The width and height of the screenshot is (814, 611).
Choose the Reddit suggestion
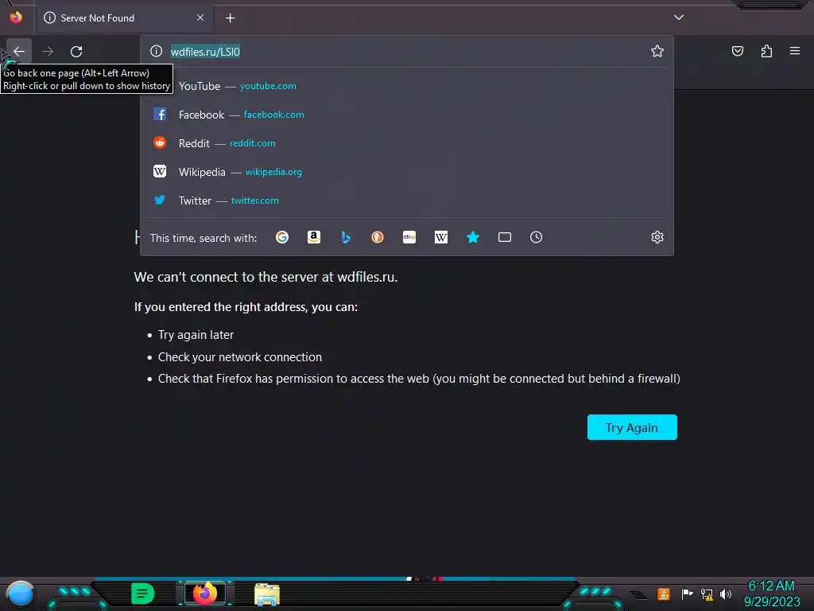pyautogui.click(x=407, y=143)
